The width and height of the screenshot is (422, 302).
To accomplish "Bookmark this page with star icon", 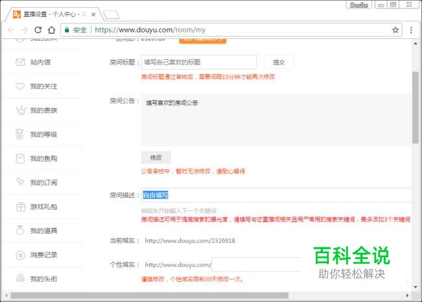I will pos(395,30).
